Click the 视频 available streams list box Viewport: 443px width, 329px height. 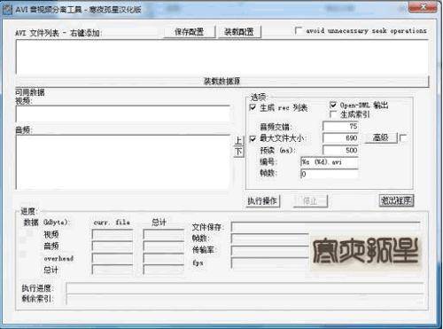pos(123,114)
